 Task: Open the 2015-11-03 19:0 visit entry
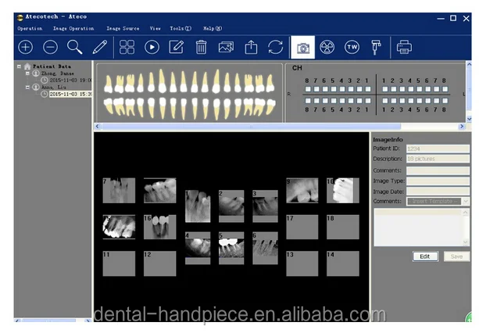pos(70,80)
